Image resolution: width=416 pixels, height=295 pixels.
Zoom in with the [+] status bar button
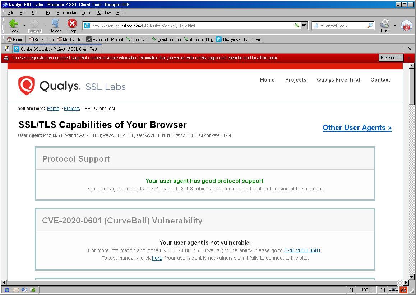coord(383,290)
